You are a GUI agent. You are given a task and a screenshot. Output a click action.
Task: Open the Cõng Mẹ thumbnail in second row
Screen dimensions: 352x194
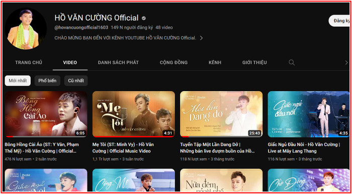pyautogui.click(x=134, y=180)
